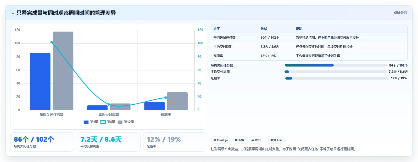Click the tall gray bar above 每周关闭任务数
The image size is (418, 162).
(63, 71)
